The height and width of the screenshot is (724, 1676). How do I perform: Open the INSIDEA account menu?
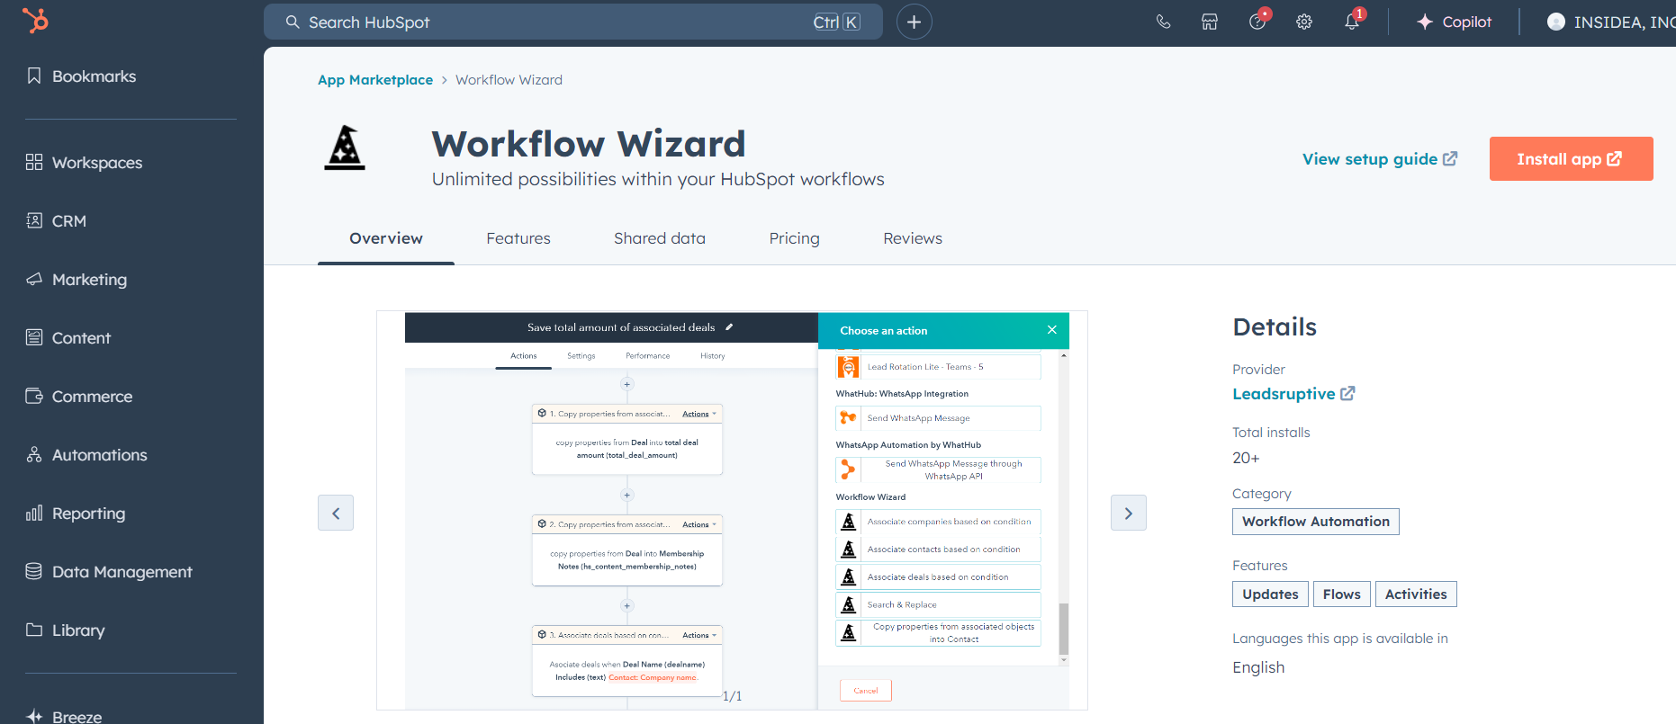[1611, 22]
